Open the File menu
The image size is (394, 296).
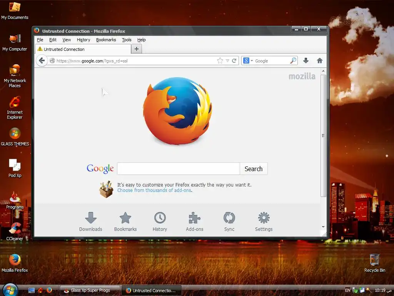40,40
